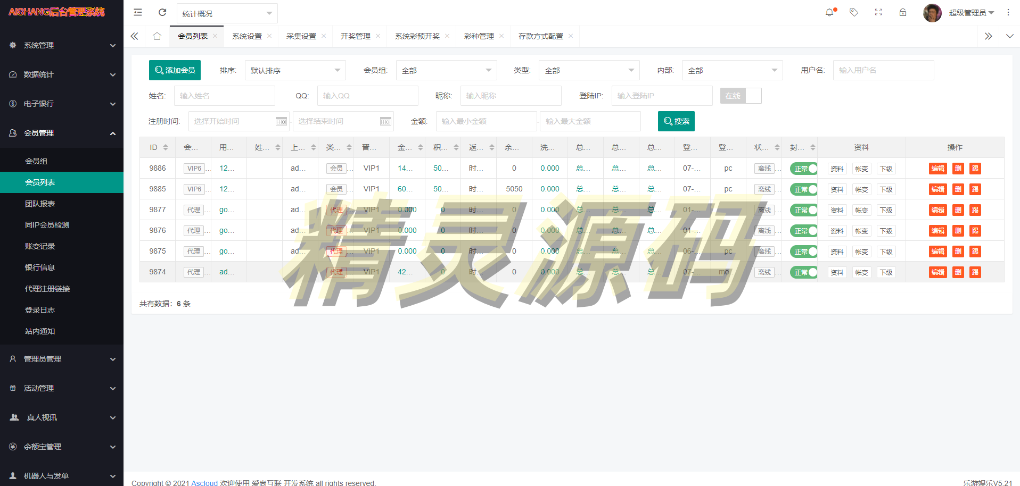This screenshot has height=486, width=1020.
Task: Open calendar icon for start time
Action: [x=281, y=122]
